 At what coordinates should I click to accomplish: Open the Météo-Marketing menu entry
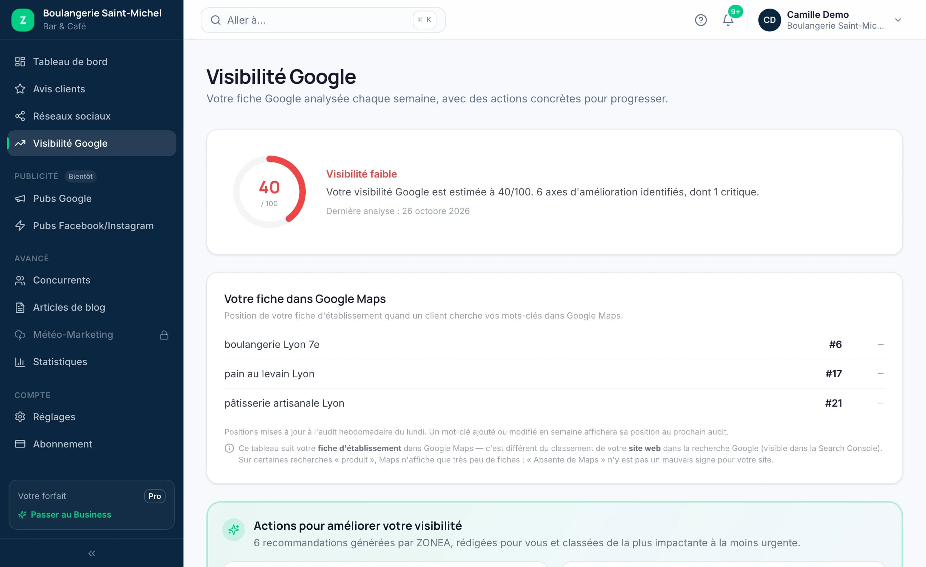(92, 335)
